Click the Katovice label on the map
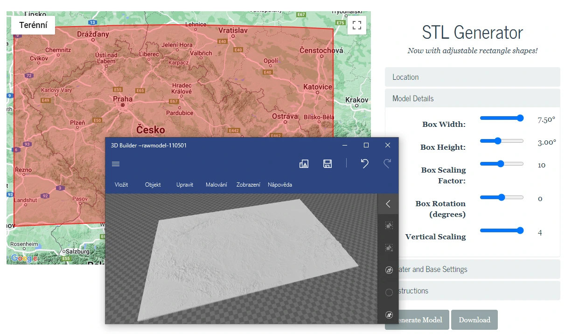Viewport: 565px width, 334px height. pos(318,87)
